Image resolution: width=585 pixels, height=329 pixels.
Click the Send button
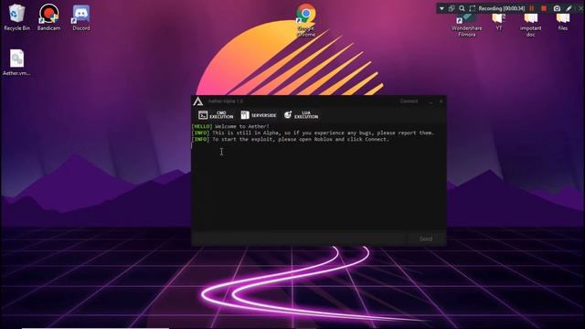point(426,239)
